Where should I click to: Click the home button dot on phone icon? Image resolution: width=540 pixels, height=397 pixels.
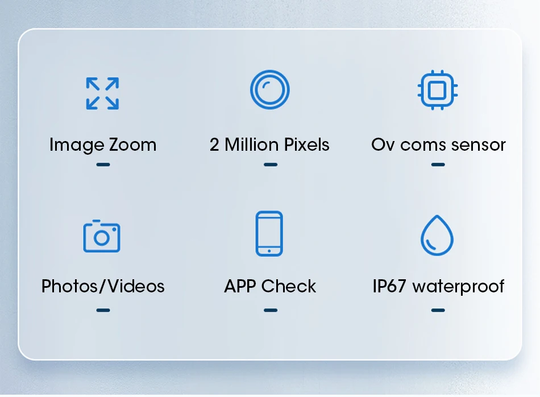(x=269, y=251)
